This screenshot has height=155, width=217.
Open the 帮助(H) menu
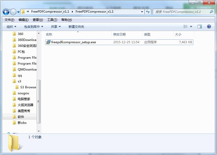tap(67, 20)
